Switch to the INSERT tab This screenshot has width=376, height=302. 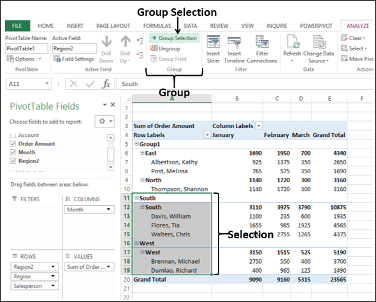click(75, 26)
